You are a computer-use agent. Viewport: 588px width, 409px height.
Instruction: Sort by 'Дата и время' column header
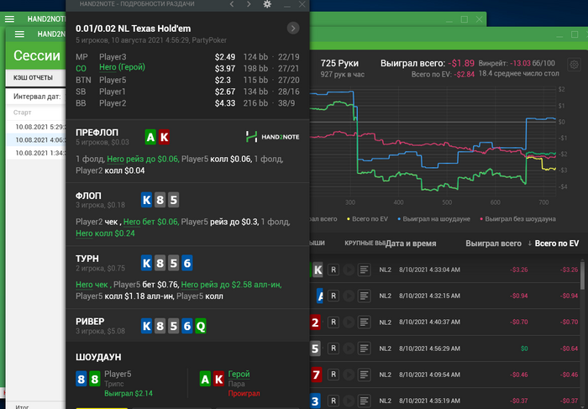[411, 244]
